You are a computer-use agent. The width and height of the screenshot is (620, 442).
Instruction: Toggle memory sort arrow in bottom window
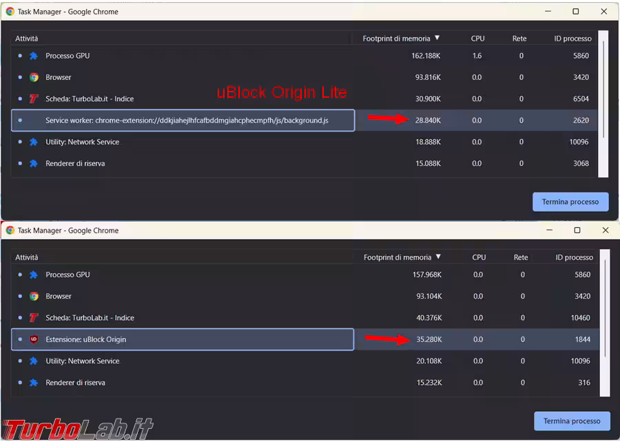click(x=438, y=257)
